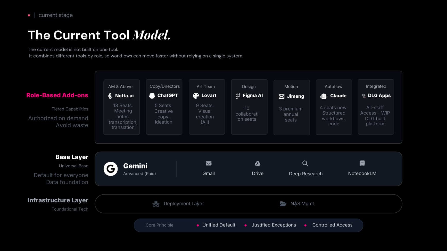Click the Gemini G logo
This screenshot has height=251, width=447.
110,169
